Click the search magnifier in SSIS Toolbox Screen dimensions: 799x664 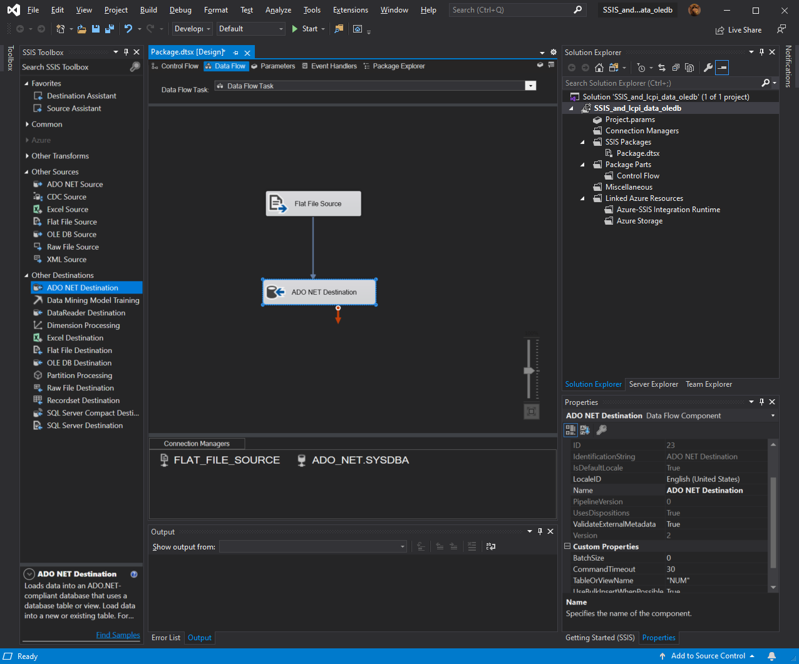point(135,67)
